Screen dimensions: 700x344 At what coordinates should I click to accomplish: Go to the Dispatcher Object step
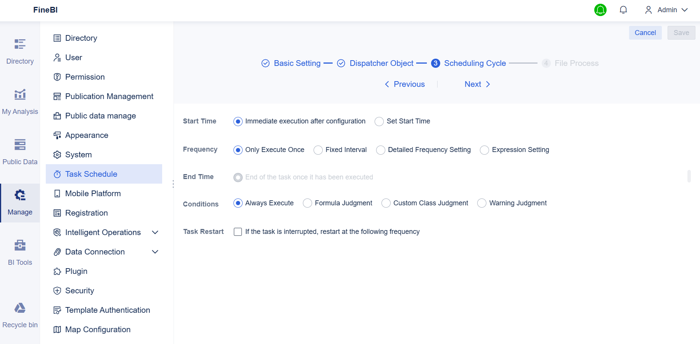tap(381, 63)
